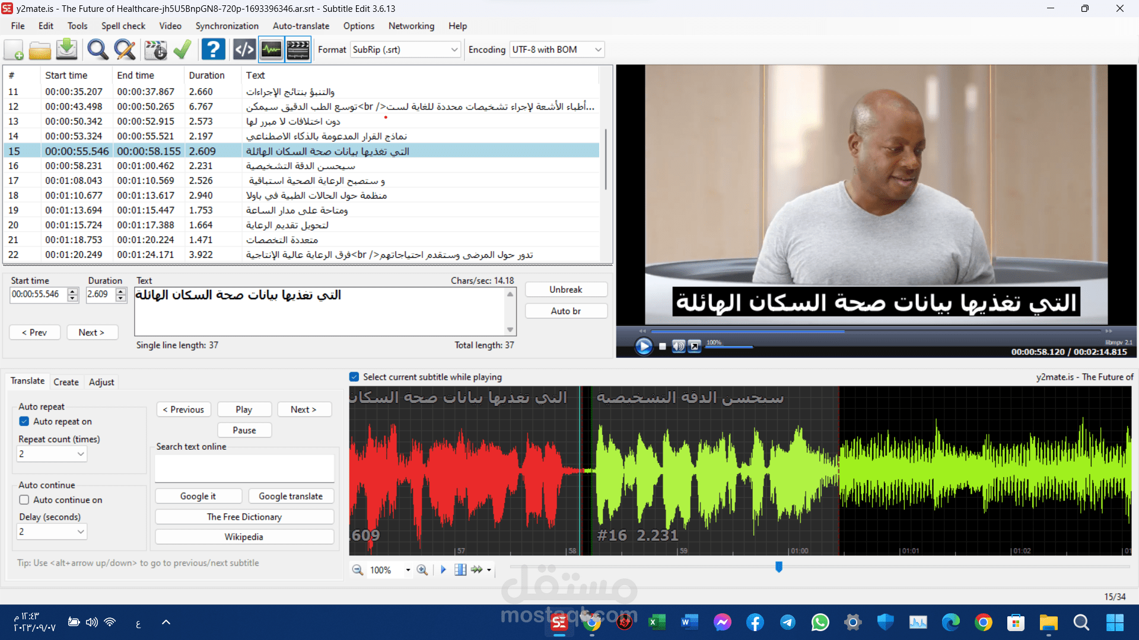Click the video seek progress bar
This screenshot has height=640, width=1139.
[x=876, y=331]
